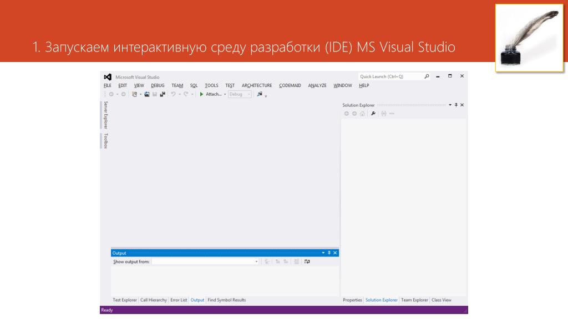Click the Open File toolbar icon
Screen dimensions: 568x319
coord(146,94)
